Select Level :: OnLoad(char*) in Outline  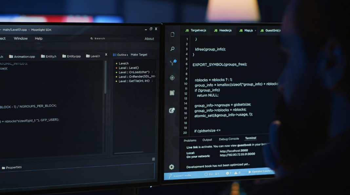click(x=134, y=72)
